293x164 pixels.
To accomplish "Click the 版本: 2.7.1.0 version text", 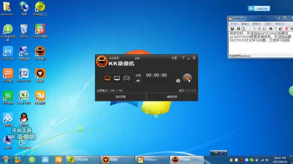I will pyautogui.click(x=188, y=90).
